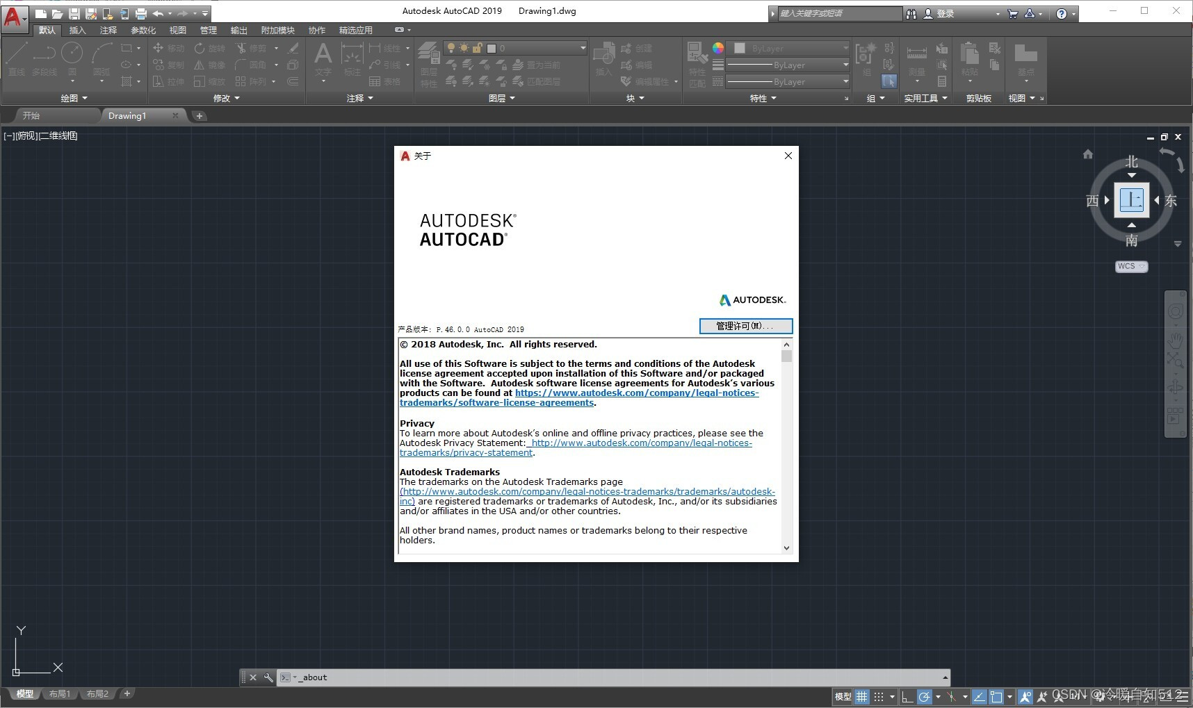Click the Autodesk App Store cart icon
1193x708 pixels.
point(1012,13)
